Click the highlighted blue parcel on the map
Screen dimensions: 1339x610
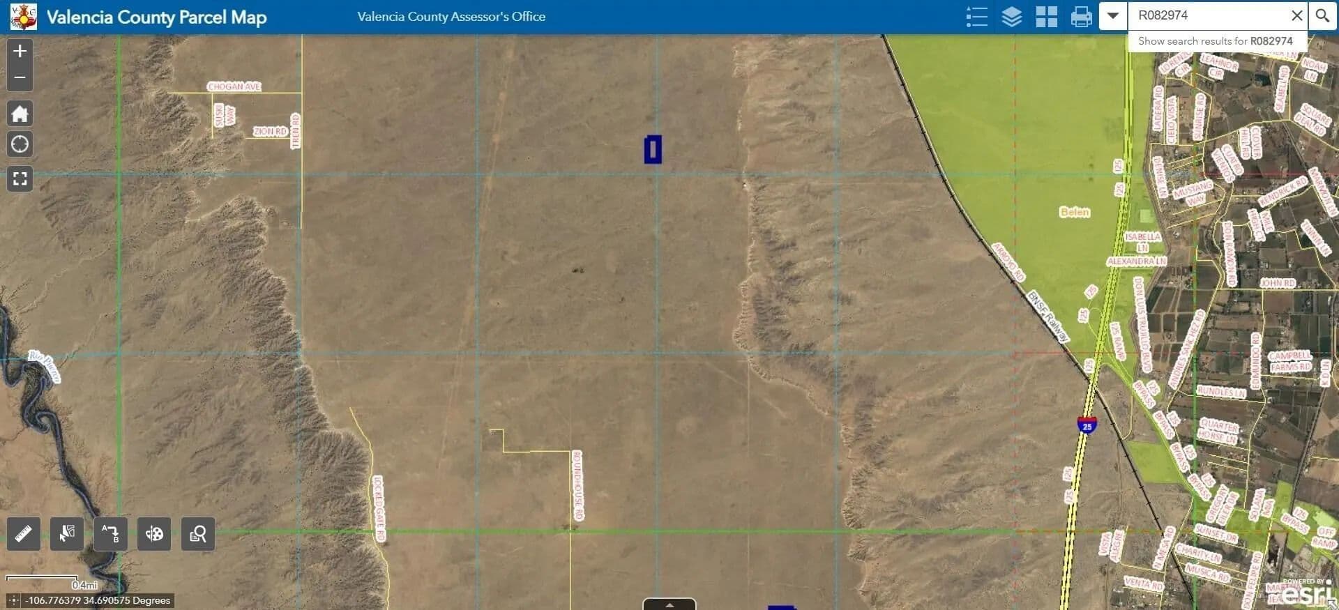tap(653, 149)
